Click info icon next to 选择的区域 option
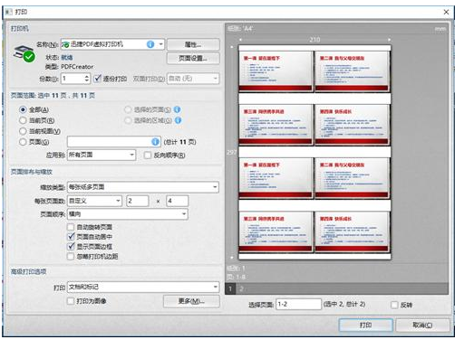Viewport: 464px width, 349px height. click(x=179, y=120)
